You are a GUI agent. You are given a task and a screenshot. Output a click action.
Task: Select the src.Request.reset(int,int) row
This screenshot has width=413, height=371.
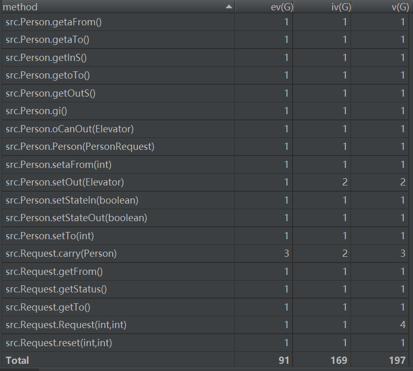(x=205, y=343)
